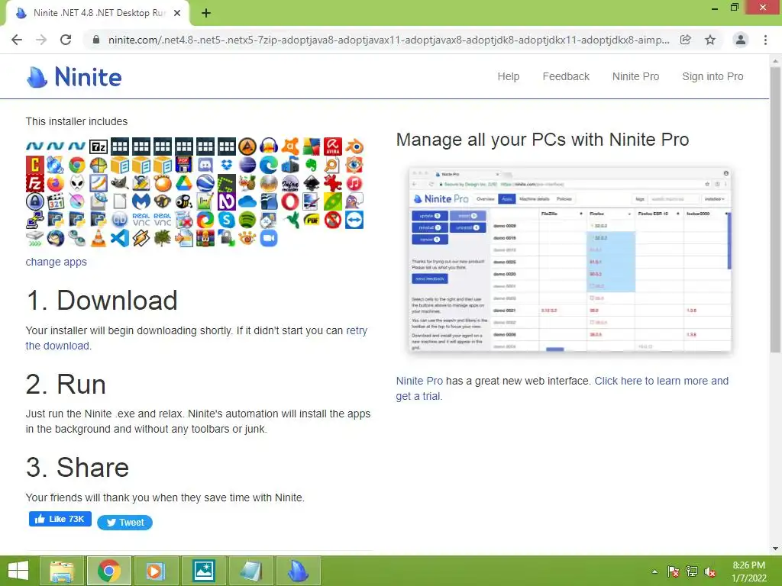Click Sign into Pro
The image size is (782, 586).
tap(713, 77)
